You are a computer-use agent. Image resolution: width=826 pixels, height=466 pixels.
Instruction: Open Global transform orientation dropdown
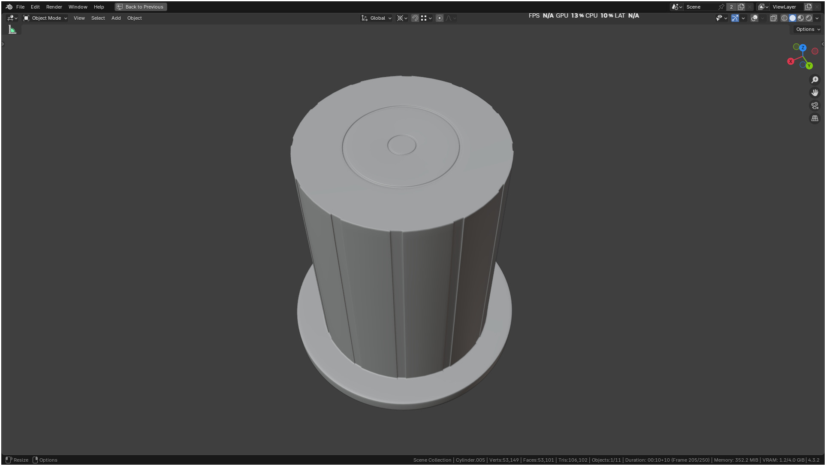point(377,18)
